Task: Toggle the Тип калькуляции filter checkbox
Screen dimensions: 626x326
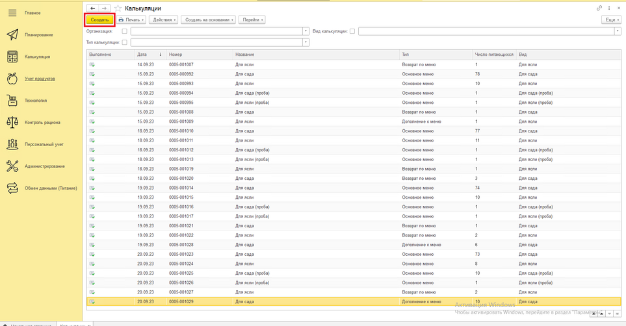Action: 124,42
